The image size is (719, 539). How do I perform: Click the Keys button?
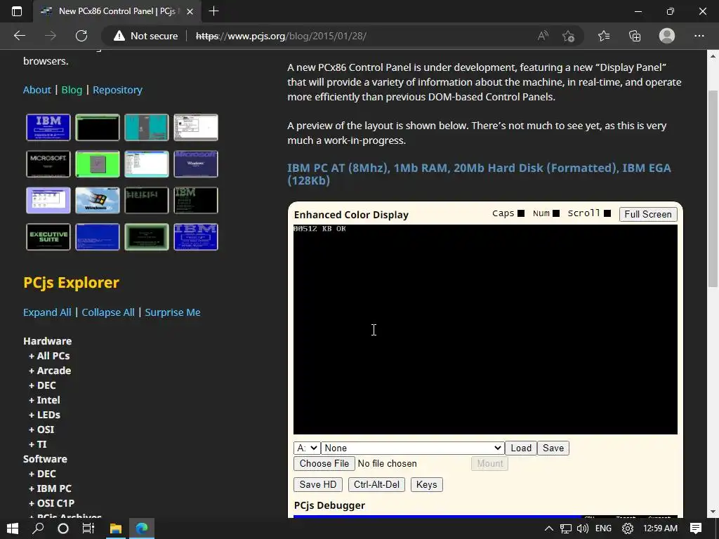[426, 484]
